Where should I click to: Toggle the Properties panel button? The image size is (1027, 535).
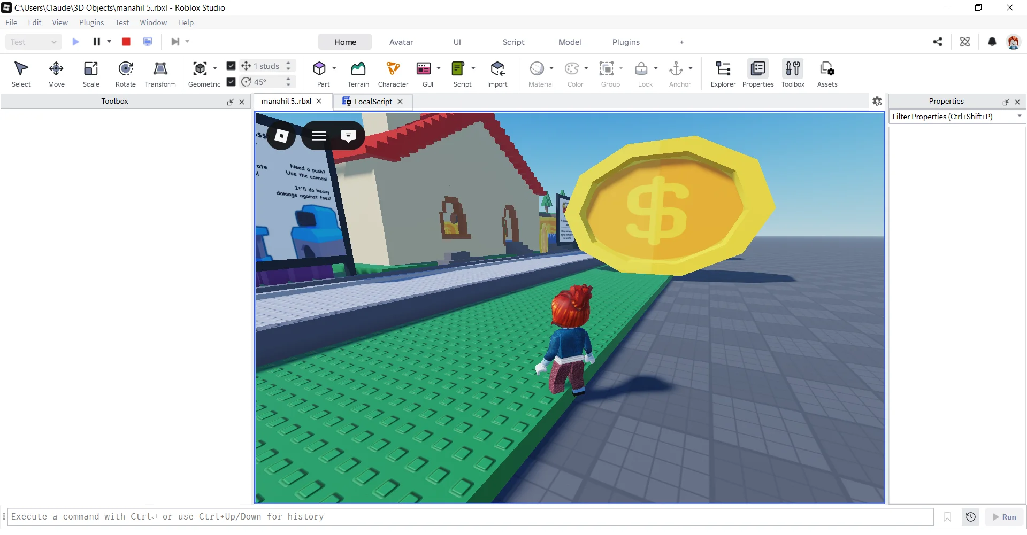pyautogui.click(x=758, y=74)
